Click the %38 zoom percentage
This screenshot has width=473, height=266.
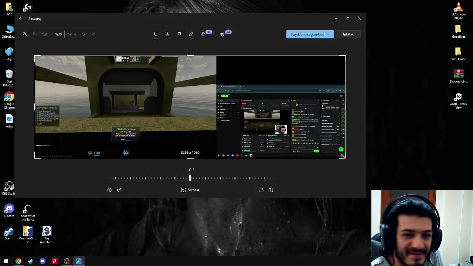coord(58,34)
